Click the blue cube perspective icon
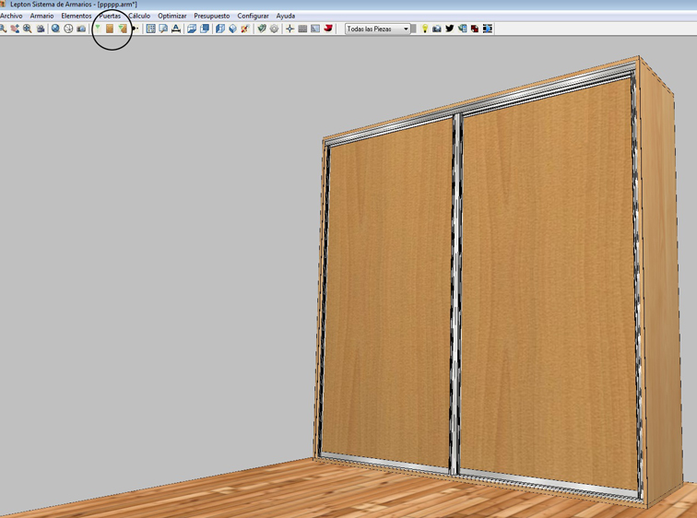The image size is (697, 518). pos(232,29)
